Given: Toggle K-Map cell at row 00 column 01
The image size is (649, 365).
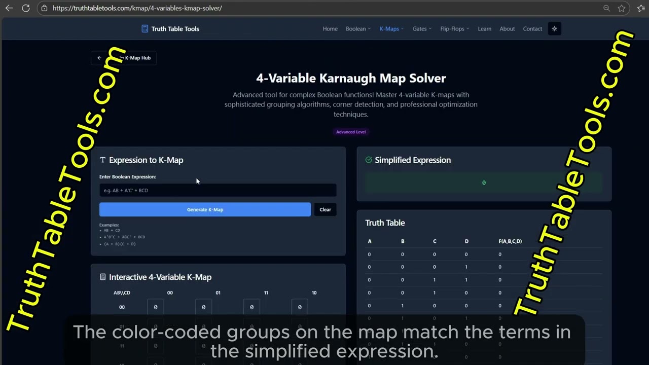Looking at the screenshot, I should 204,307.
